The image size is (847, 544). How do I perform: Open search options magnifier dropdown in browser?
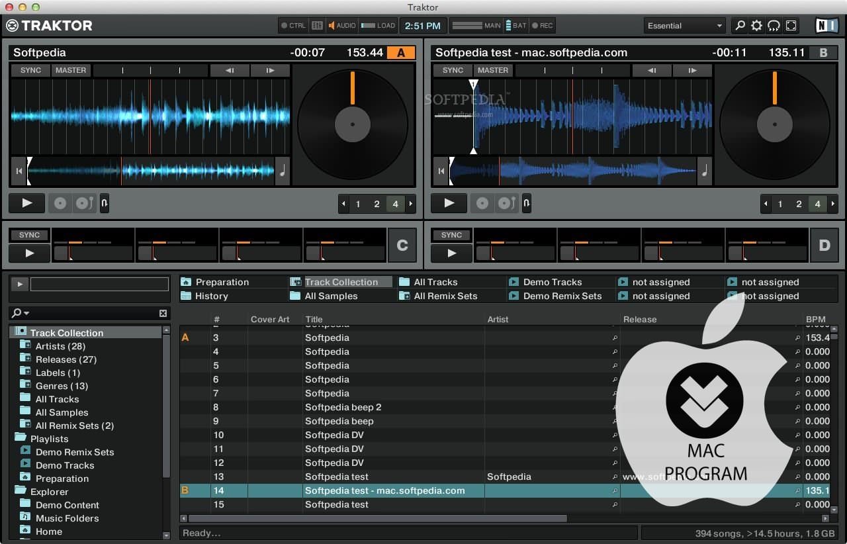(21, 313)
